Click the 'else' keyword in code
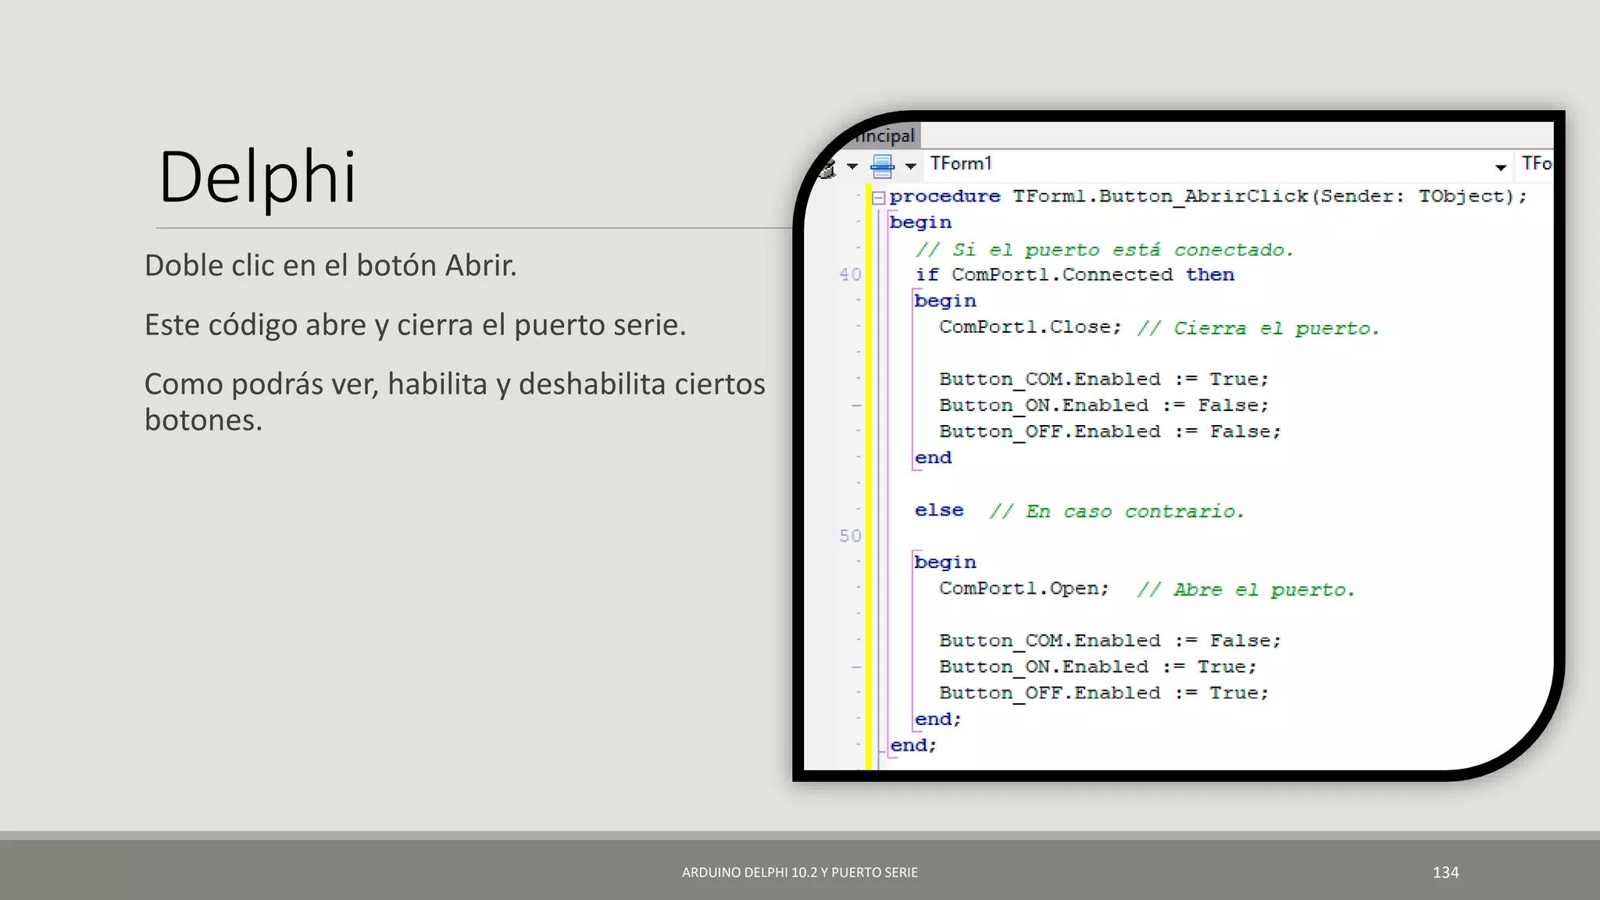Viewport: 1600px width, 900px height. (x=939, y=510)
